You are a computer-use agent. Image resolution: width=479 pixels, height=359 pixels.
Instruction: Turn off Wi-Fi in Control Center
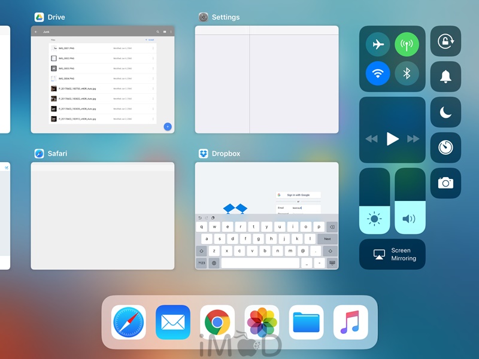click(378, 74)
